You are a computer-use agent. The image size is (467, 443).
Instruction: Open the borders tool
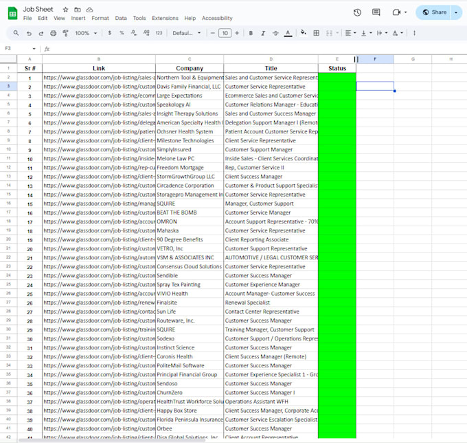click(x=317, y=33)
